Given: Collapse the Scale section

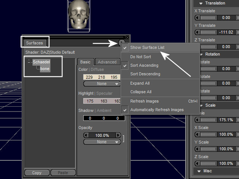Looking at the screenshot, I should [x=201, y=105].
